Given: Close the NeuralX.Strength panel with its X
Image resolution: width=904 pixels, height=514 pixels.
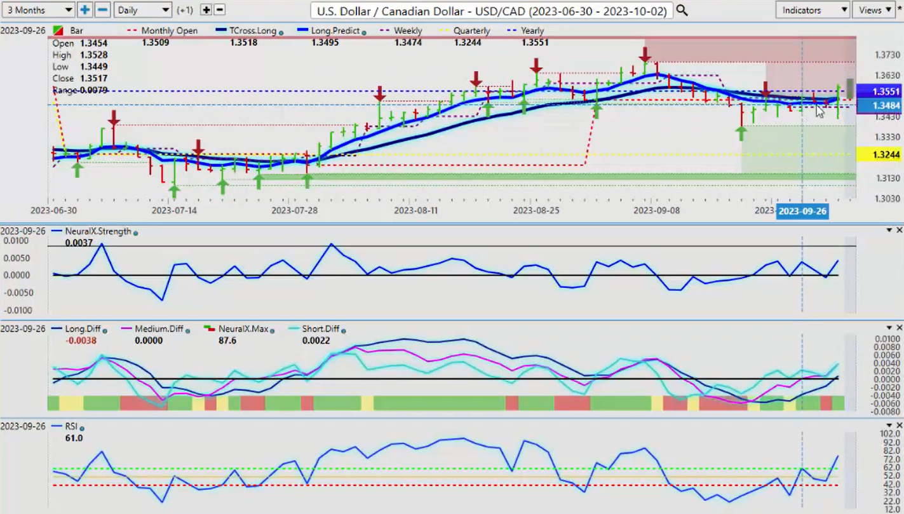Looking at the screenshot, I should click(899, 230).
